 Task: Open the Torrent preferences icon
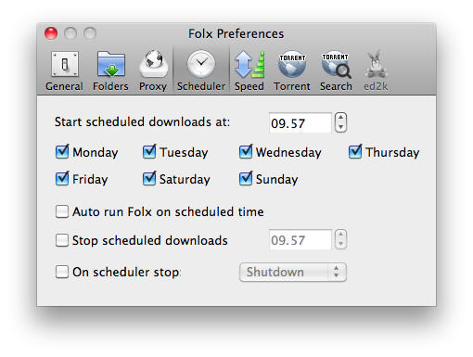pos(292,64)
